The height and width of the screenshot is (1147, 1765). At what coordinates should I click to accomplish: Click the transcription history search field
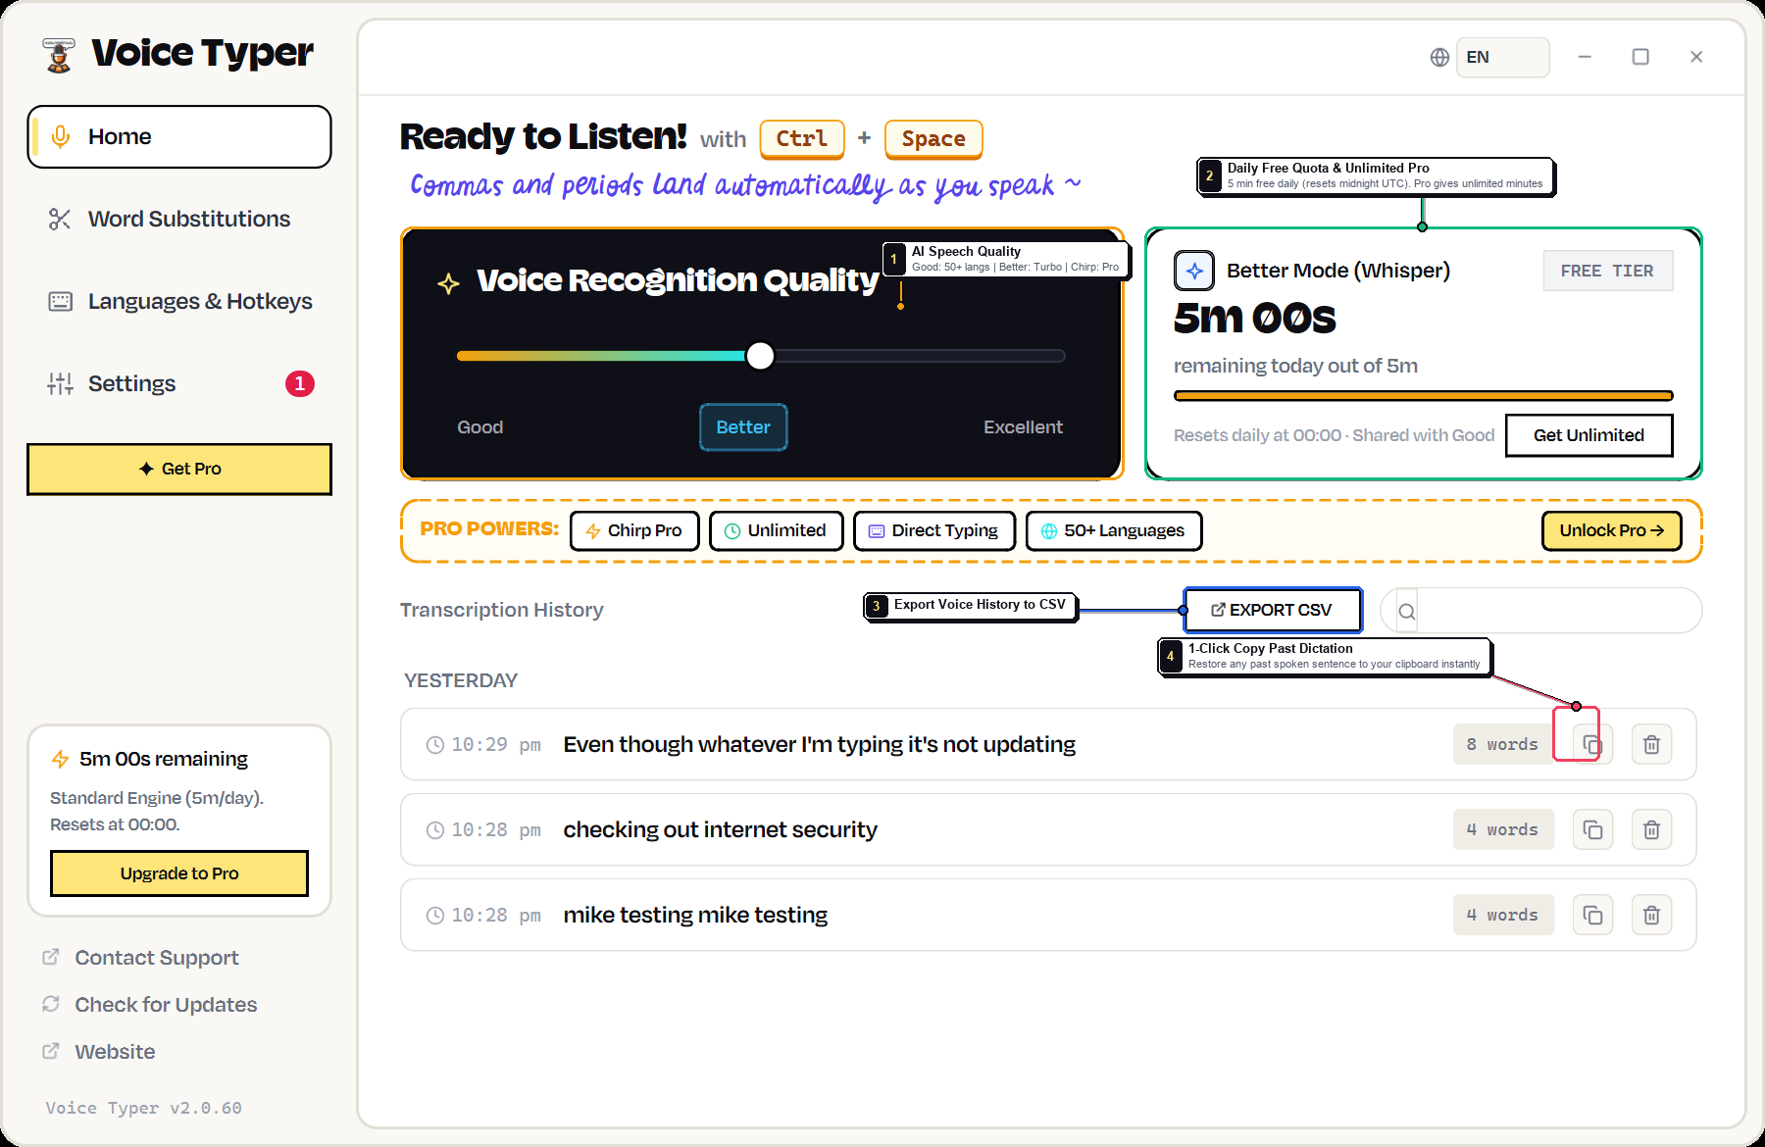tap(1540, 612)
